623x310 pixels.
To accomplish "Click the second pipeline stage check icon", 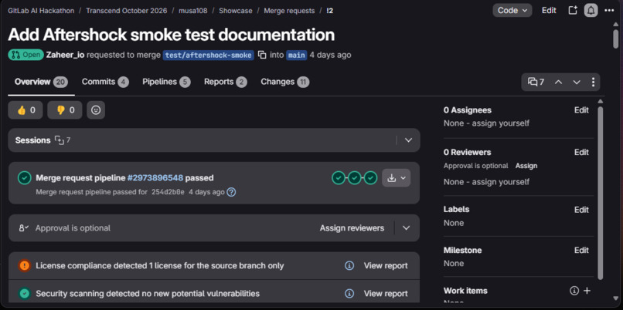I will coord(355,178).
